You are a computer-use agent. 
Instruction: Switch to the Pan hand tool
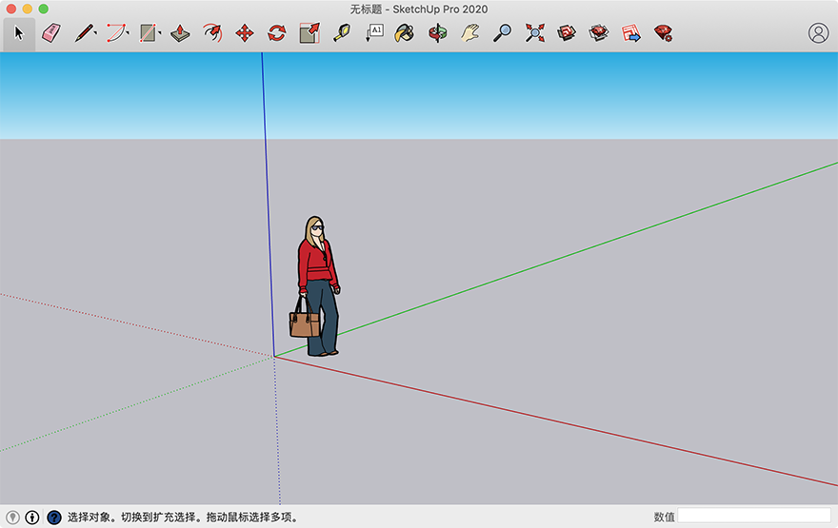(x=469, y=33)
